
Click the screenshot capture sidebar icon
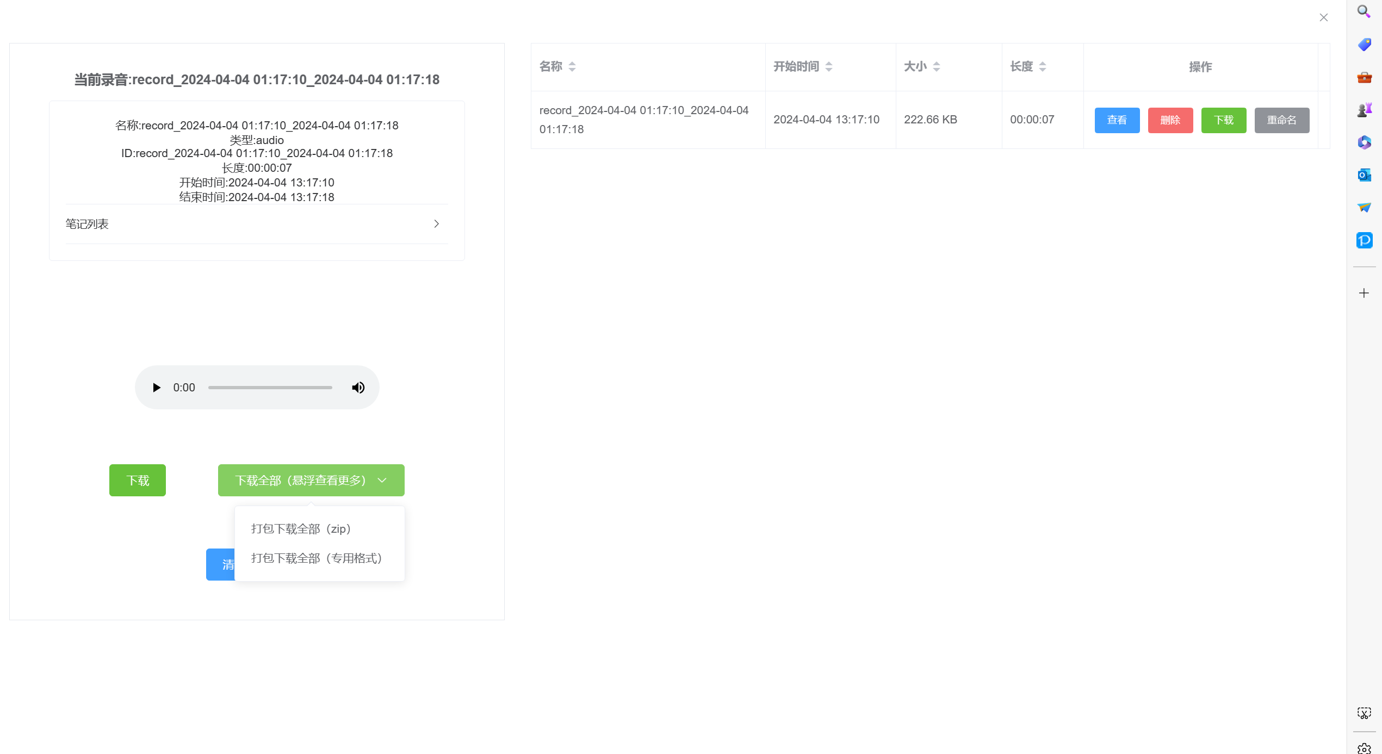[1364, 713]
